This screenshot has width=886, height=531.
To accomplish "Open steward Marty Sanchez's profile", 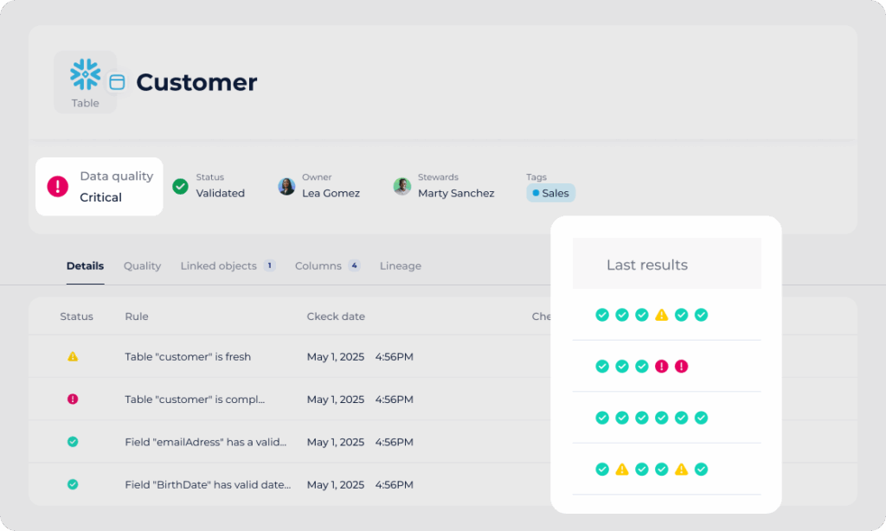I will [x=401, y=186].
